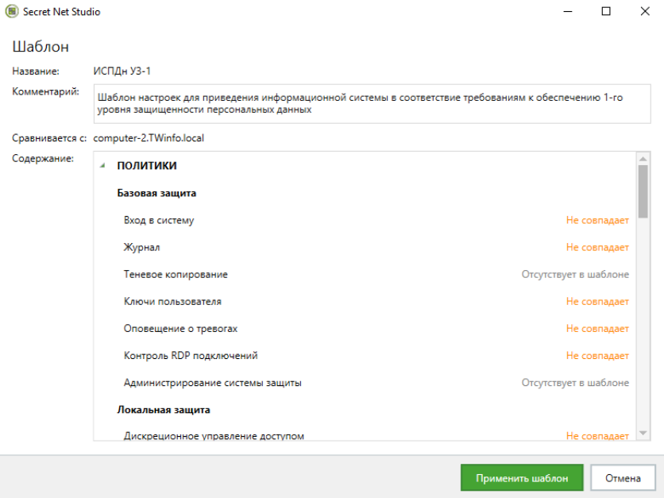Click Не совпадает status for Контроль RDP подключений

click(x=597, y=356)
